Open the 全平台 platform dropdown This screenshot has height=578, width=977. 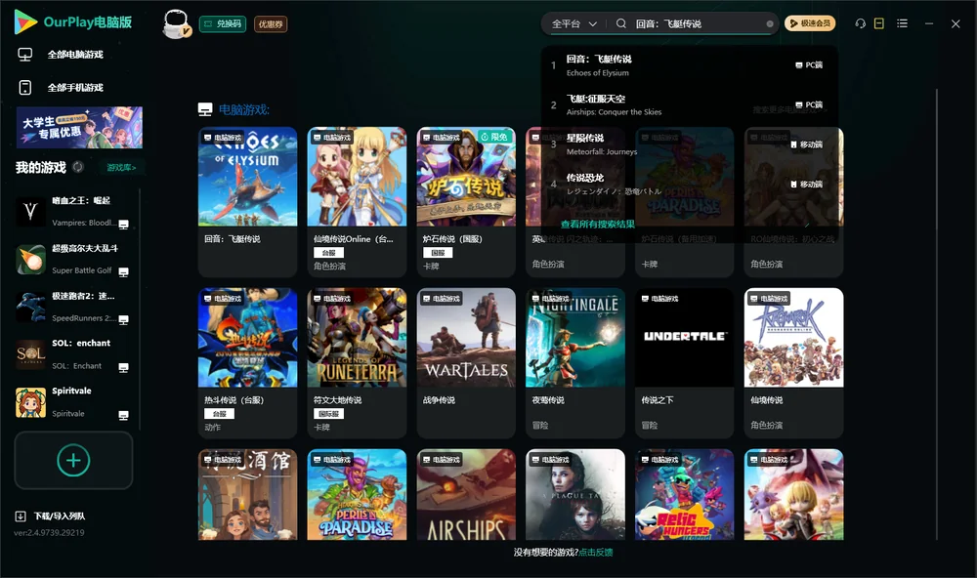point(573,23)
